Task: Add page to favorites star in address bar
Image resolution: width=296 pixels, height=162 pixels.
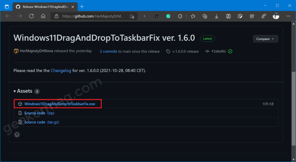Action: [132, 16]
